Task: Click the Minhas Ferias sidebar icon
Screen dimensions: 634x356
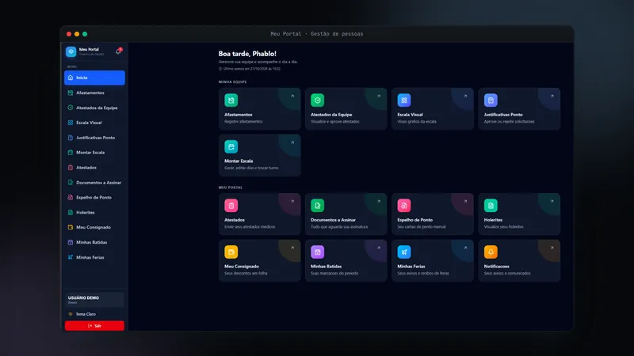Action: click(71, 257)
